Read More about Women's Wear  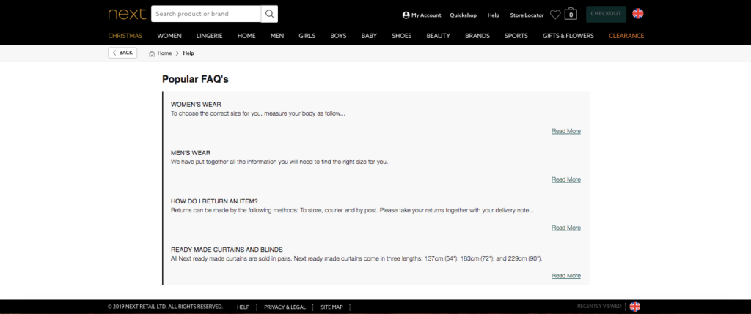[x=566, y=131]
